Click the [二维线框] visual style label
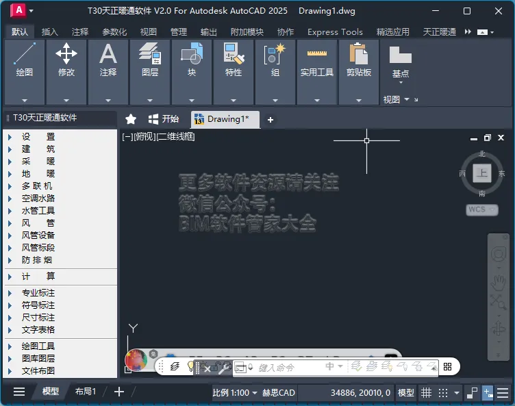515x406 pixels. [x=176, y=136]
